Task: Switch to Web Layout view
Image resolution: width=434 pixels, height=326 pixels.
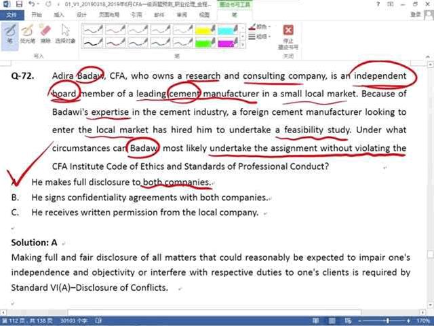Action: point(348,321)
